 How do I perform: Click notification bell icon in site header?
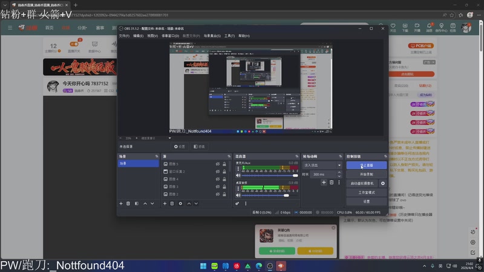tap(429, 26)
